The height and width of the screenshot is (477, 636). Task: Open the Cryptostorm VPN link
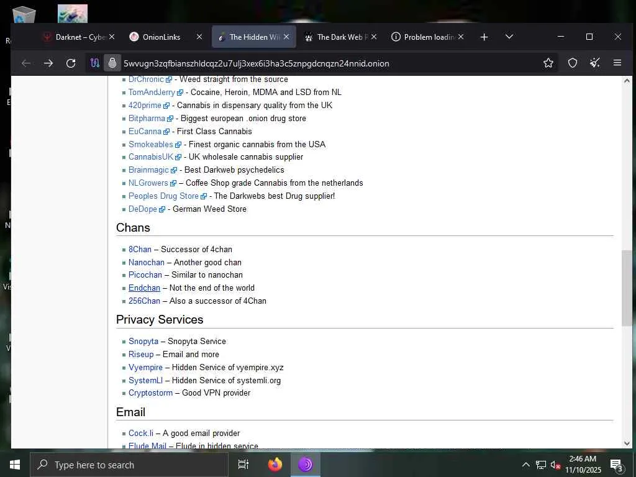coord(150,393)
